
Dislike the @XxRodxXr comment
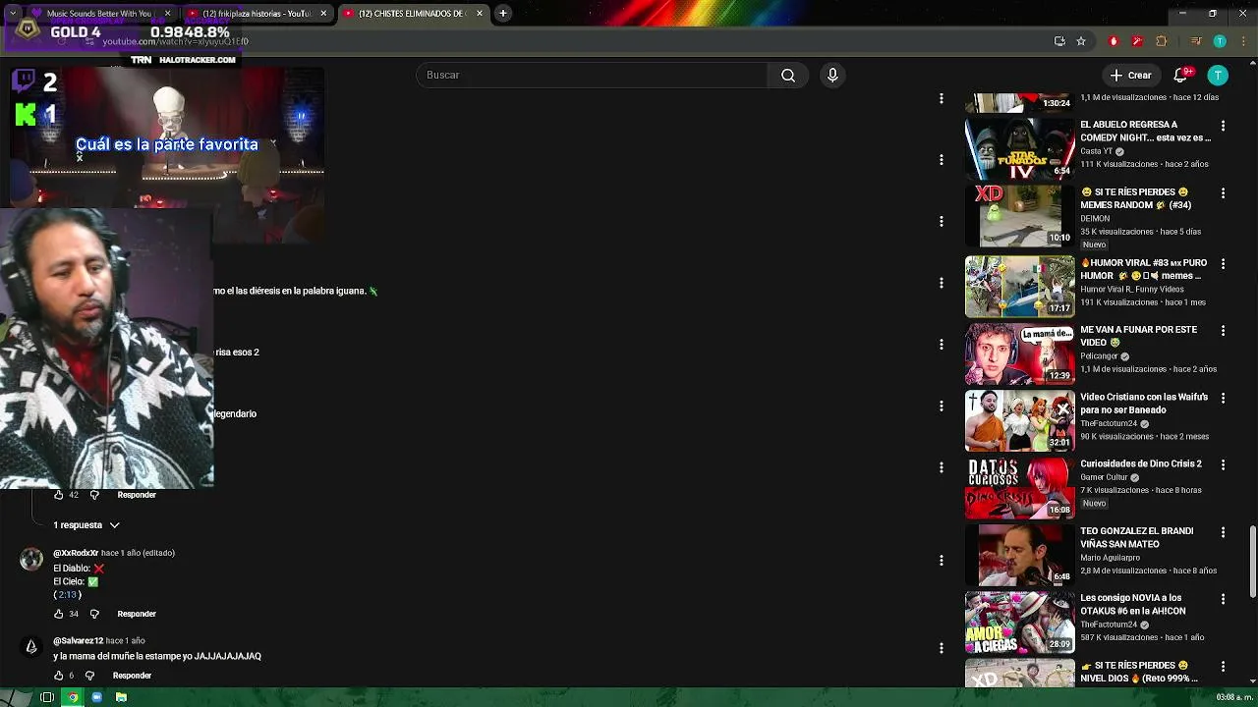click(94, 614)
